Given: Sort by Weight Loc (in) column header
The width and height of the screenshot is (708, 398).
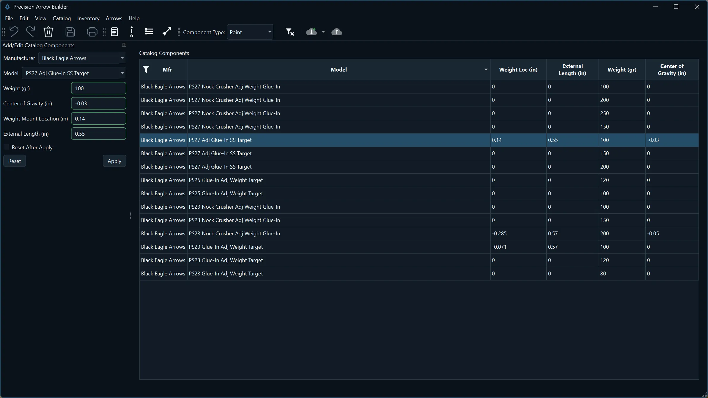Looking at the screenshot, I should pos(518,69).
